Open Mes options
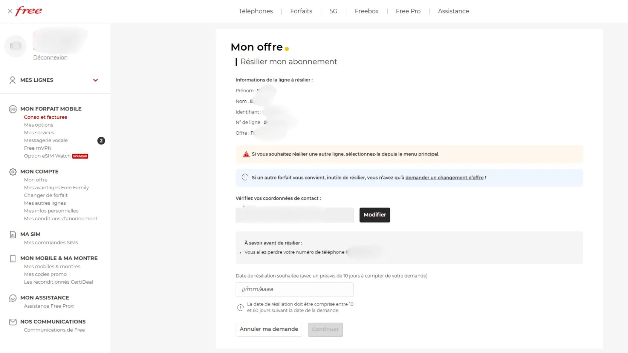This screenshot has height=353, width=628. coord(39,125)
